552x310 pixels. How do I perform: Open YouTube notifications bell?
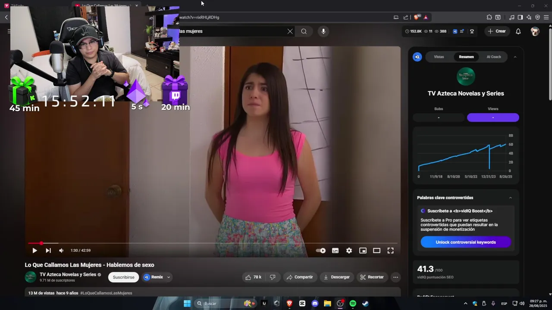[x=518, y=31]
